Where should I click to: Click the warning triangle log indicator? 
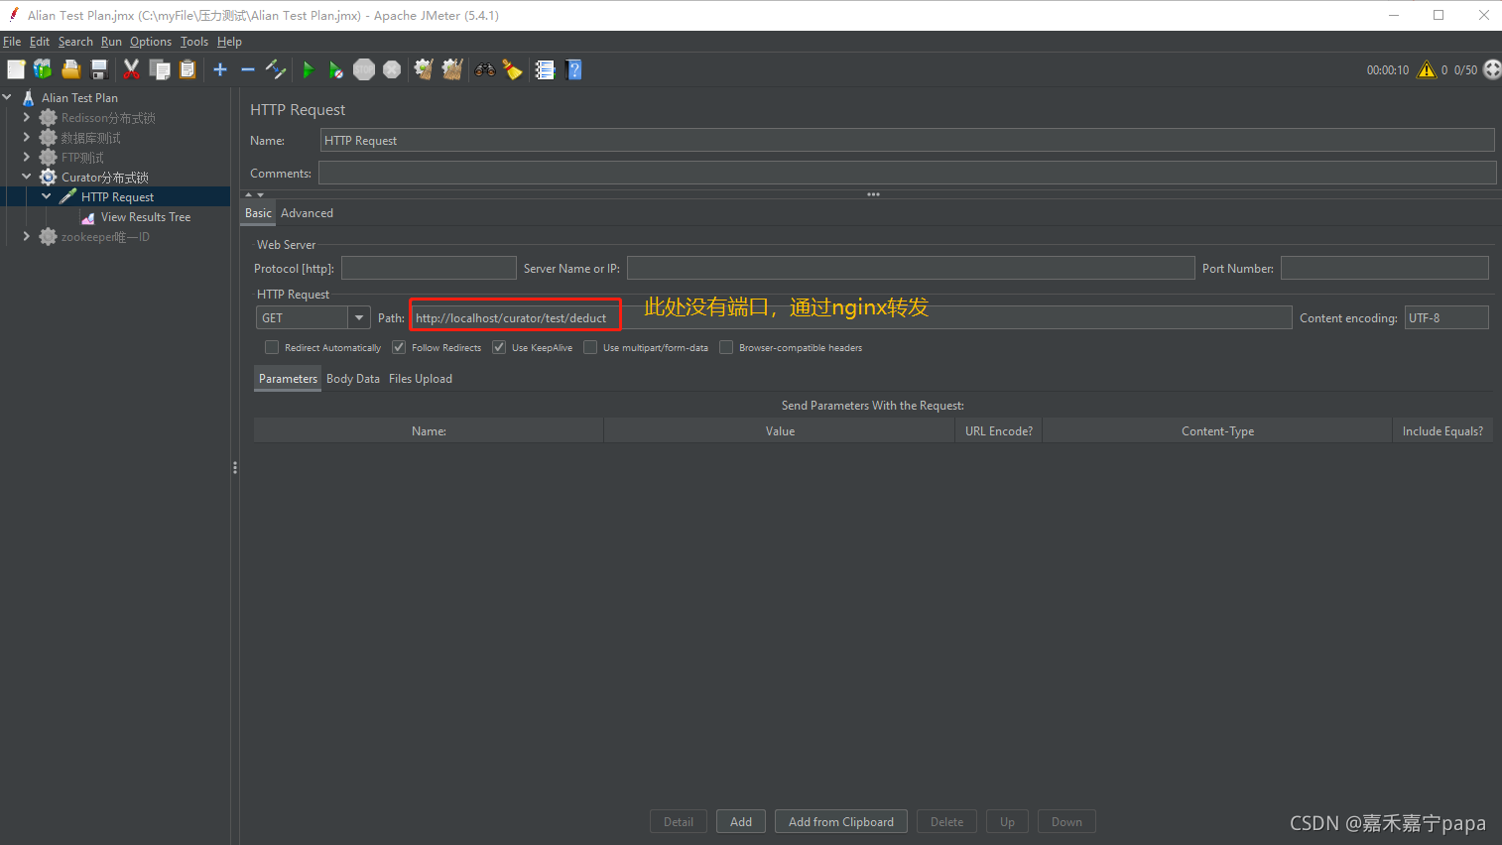(1427, 69)
